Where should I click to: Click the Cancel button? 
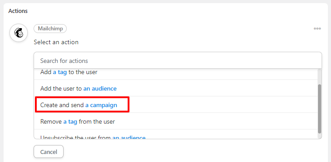(x=48, y=151)
